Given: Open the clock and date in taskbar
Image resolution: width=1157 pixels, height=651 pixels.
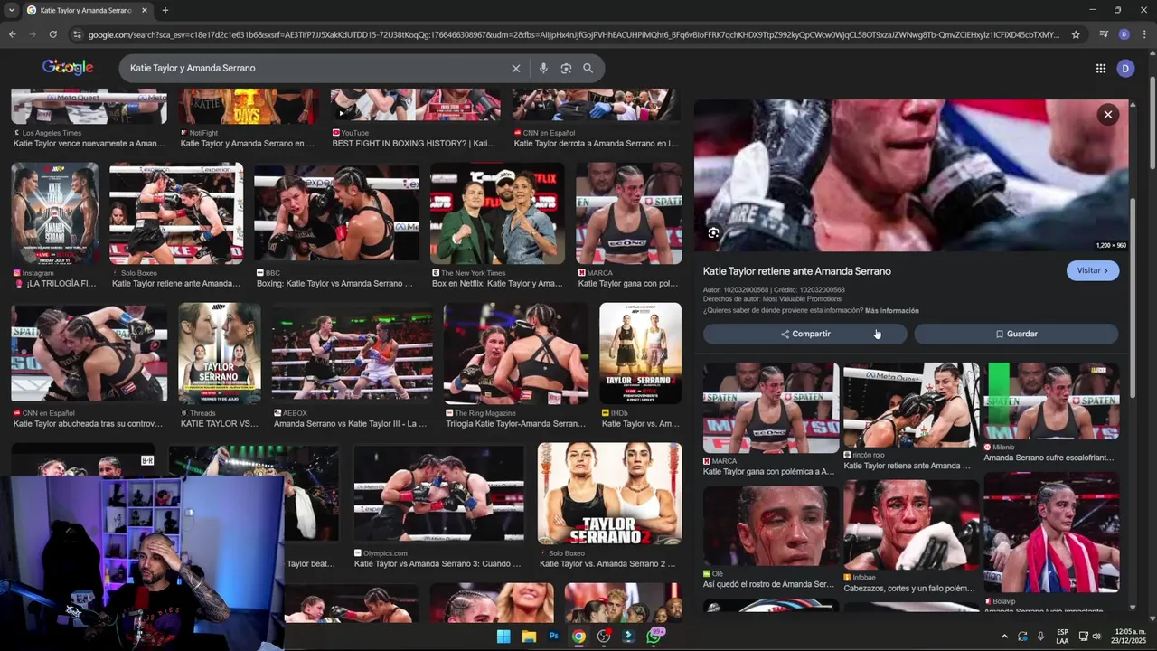Looking at the screenshot, I should [1130, 637].
